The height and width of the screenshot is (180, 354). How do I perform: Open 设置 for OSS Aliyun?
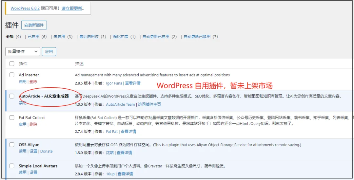[x=33, y=151]
